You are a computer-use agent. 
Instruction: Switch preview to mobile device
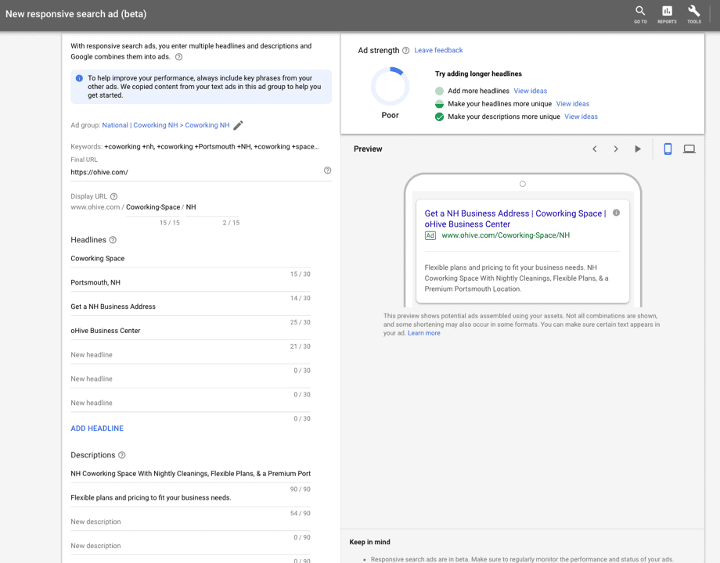(668, 149)
